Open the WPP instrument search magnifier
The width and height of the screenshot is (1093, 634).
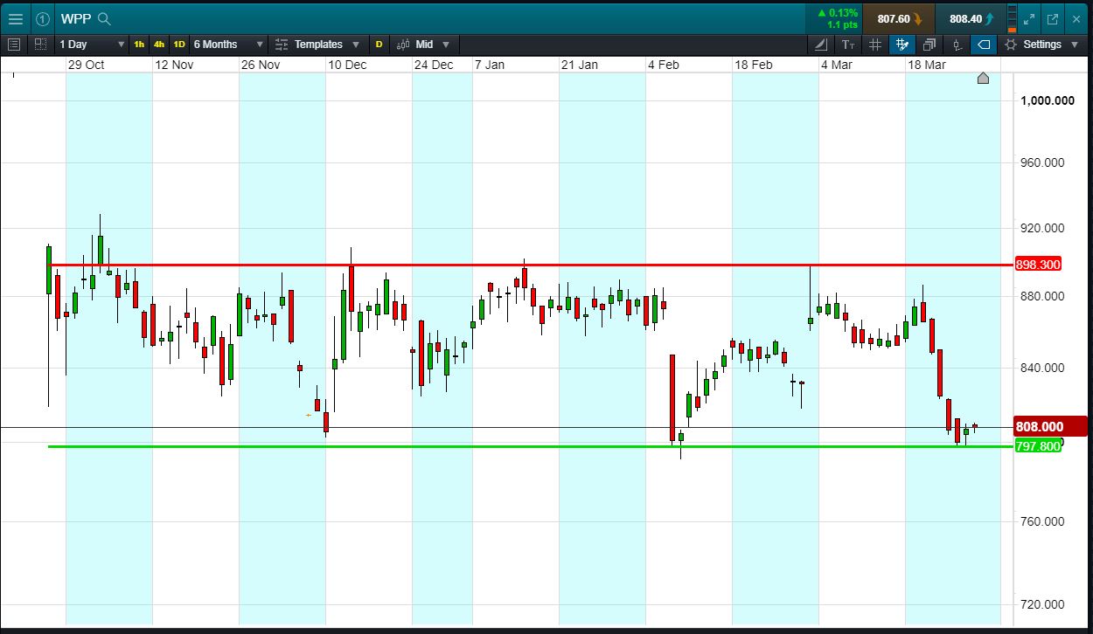coord(104,18)
